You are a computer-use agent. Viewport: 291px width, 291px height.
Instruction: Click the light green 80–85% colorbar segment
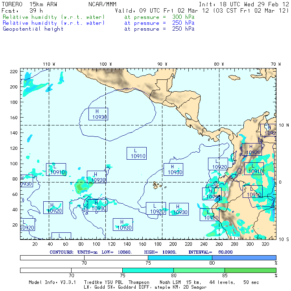tap(199, 270)
